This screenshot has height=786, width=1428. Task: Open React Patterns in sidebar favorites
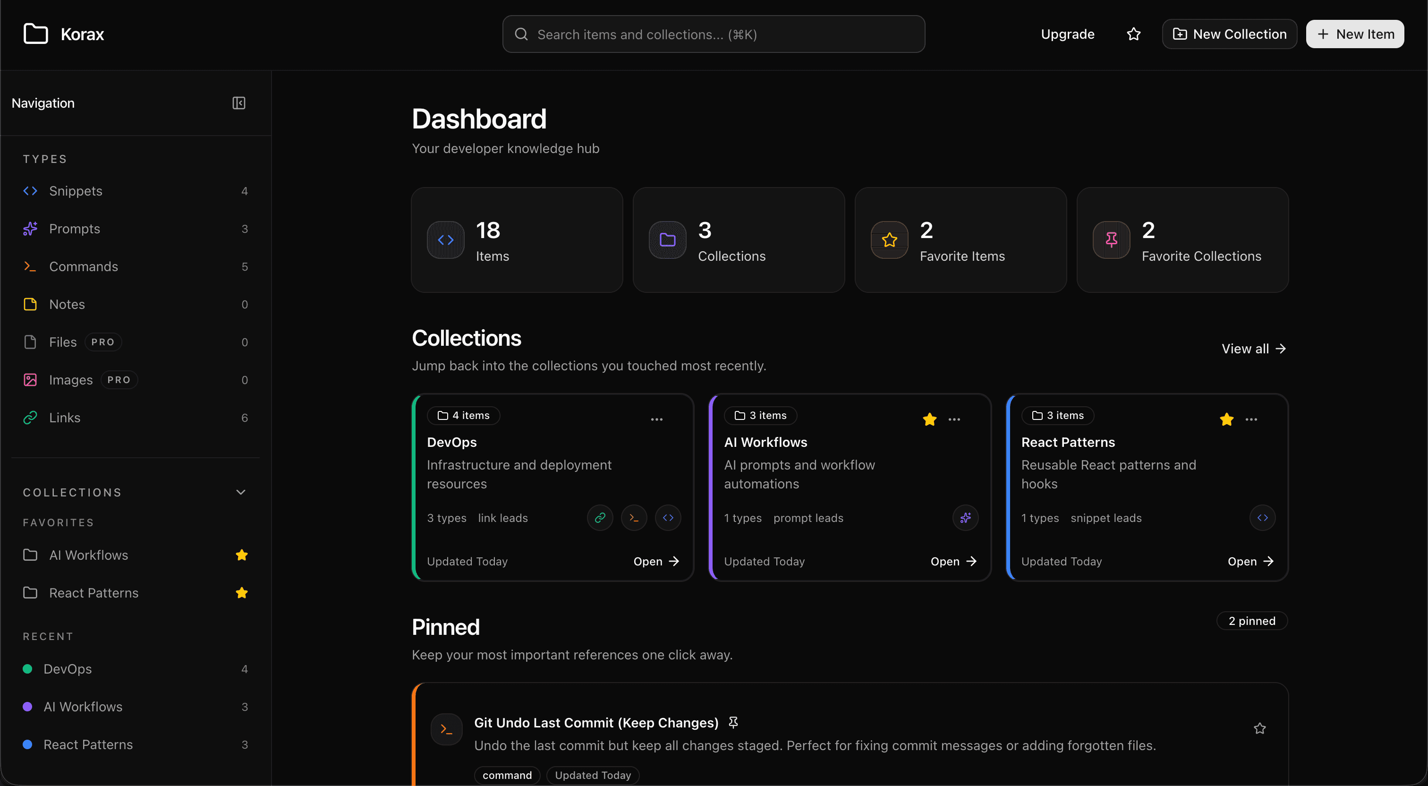135,592
